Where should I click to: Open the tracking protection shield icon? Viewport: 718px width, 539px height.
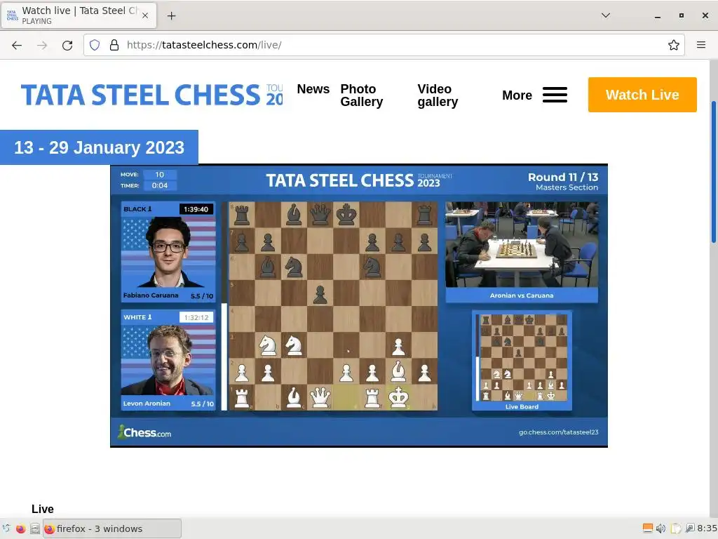tap(95, 45)
